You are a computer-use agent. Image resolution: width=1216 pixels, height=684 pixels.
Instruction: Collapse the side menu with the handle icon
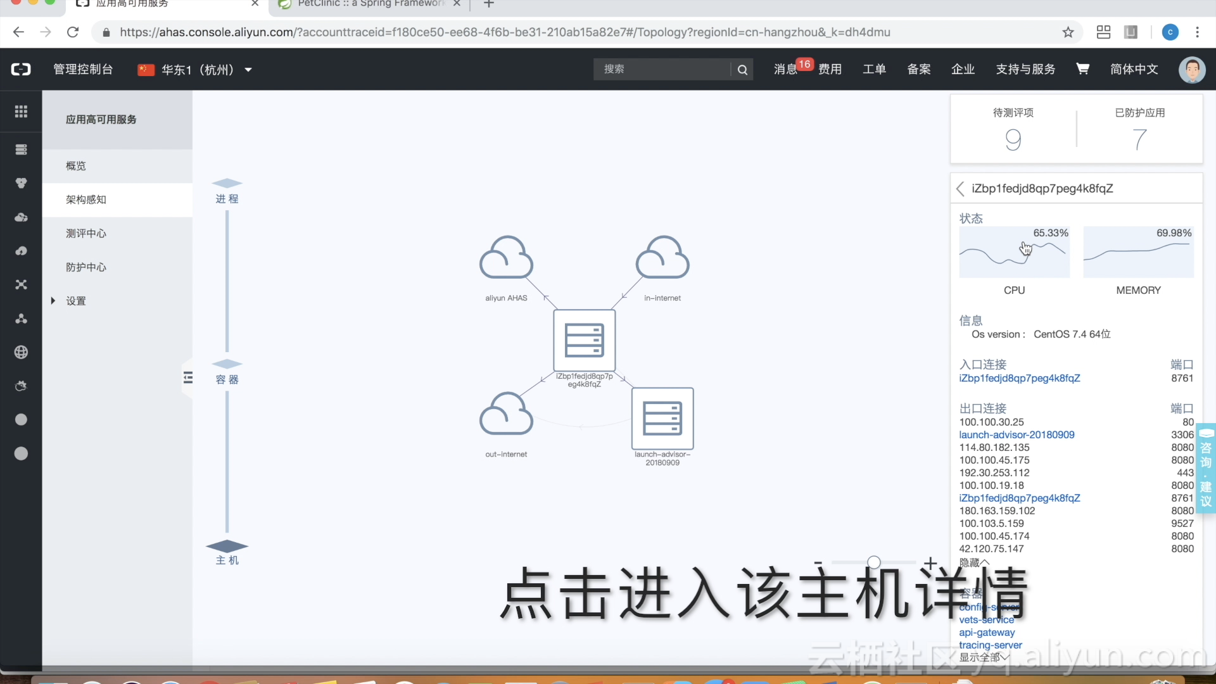[188, 378]
